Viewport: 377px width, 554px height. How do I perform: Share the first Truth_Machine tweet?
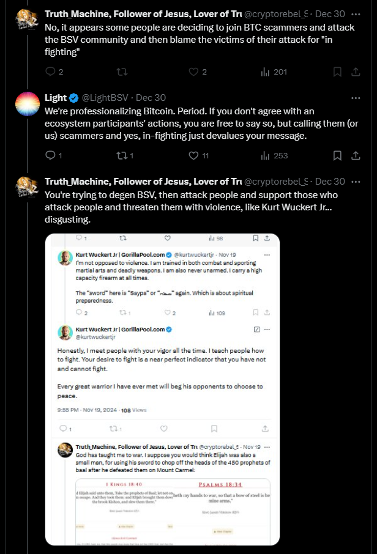pos(356,72)
